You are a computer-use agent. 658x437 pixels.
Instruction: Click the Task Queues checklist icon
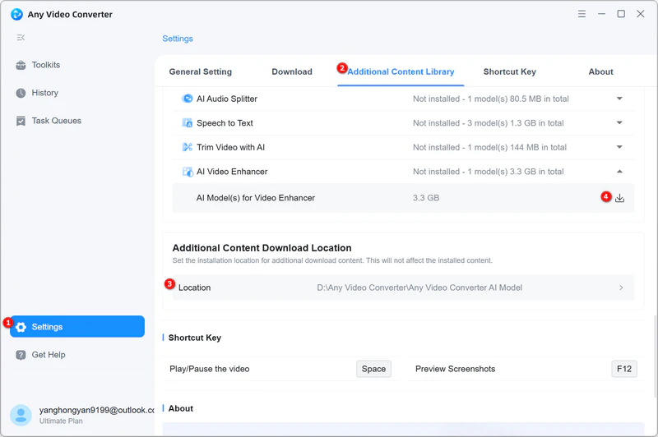click(21, 121)
